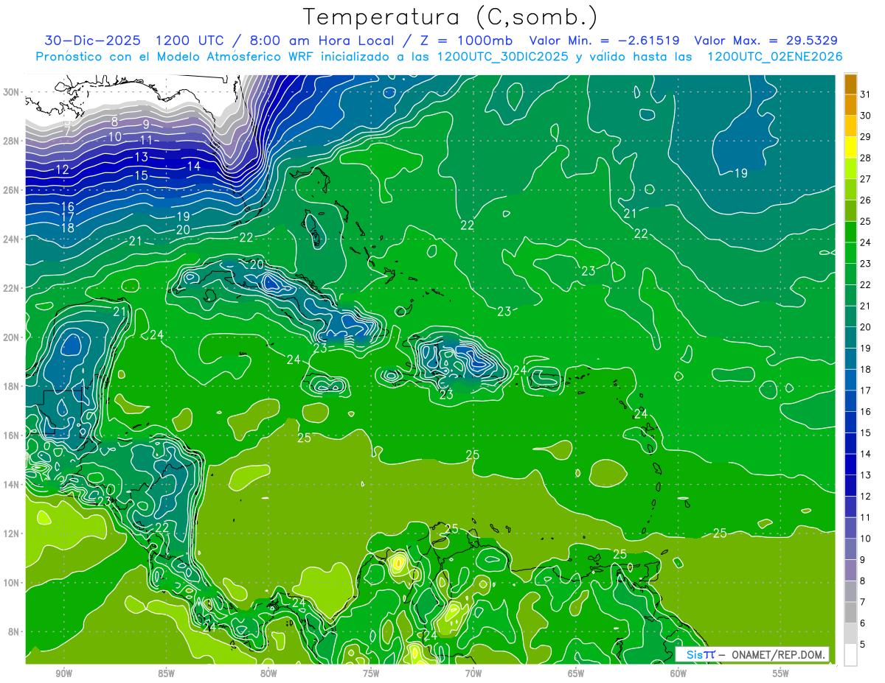Pick the legend color between 13 and 14
Viewport: 885px width, 683px height.
point(850,464)
